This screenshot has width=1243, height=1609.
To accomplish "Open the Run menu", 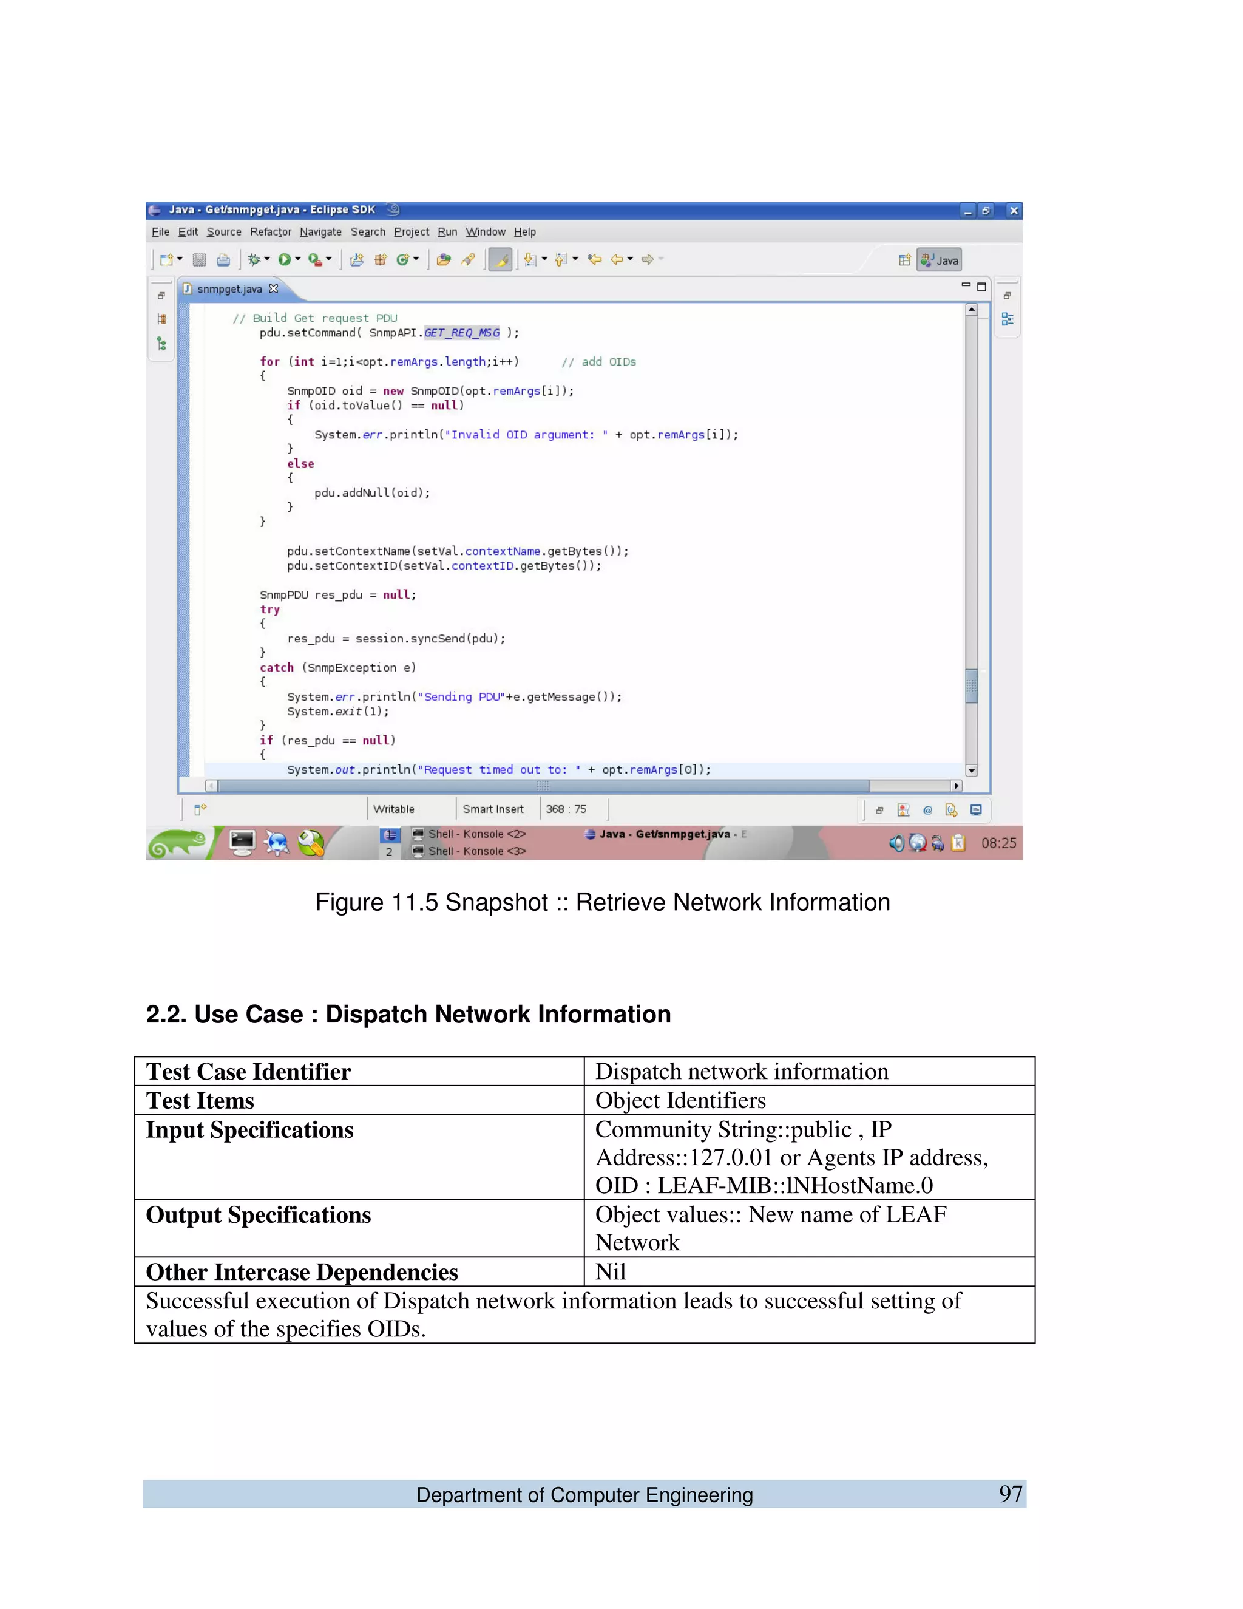I will (448, 232).
